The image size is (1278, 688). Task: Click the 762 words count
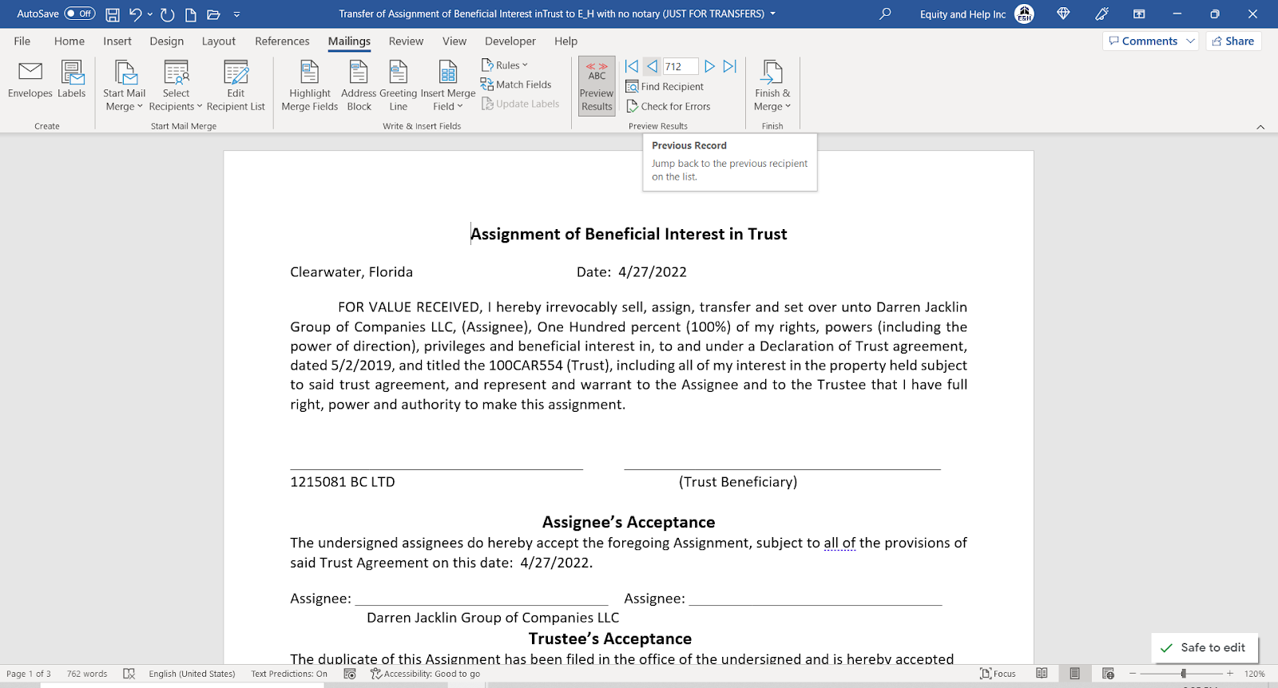point(87,674)
